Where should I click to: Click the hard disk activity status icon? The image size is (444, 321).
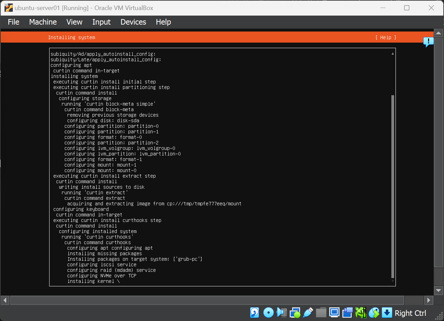[x=255, y=313]
